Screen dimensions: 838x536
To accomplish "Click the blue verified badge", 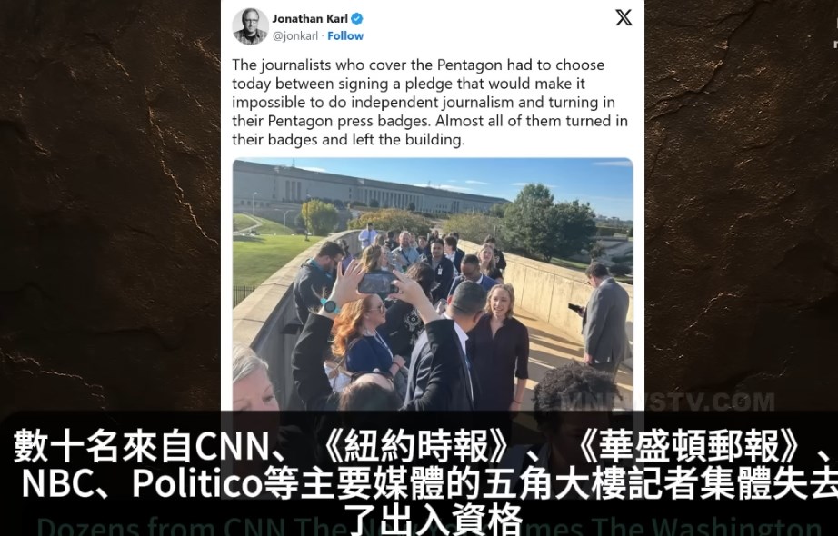I will coord(357,19).
